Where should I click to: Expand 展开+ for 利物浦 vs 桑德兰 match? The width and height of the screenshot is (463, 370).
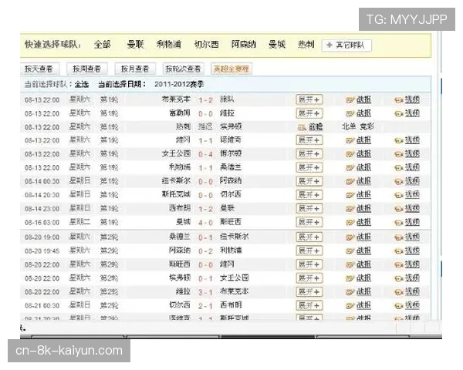pos(309,167)
